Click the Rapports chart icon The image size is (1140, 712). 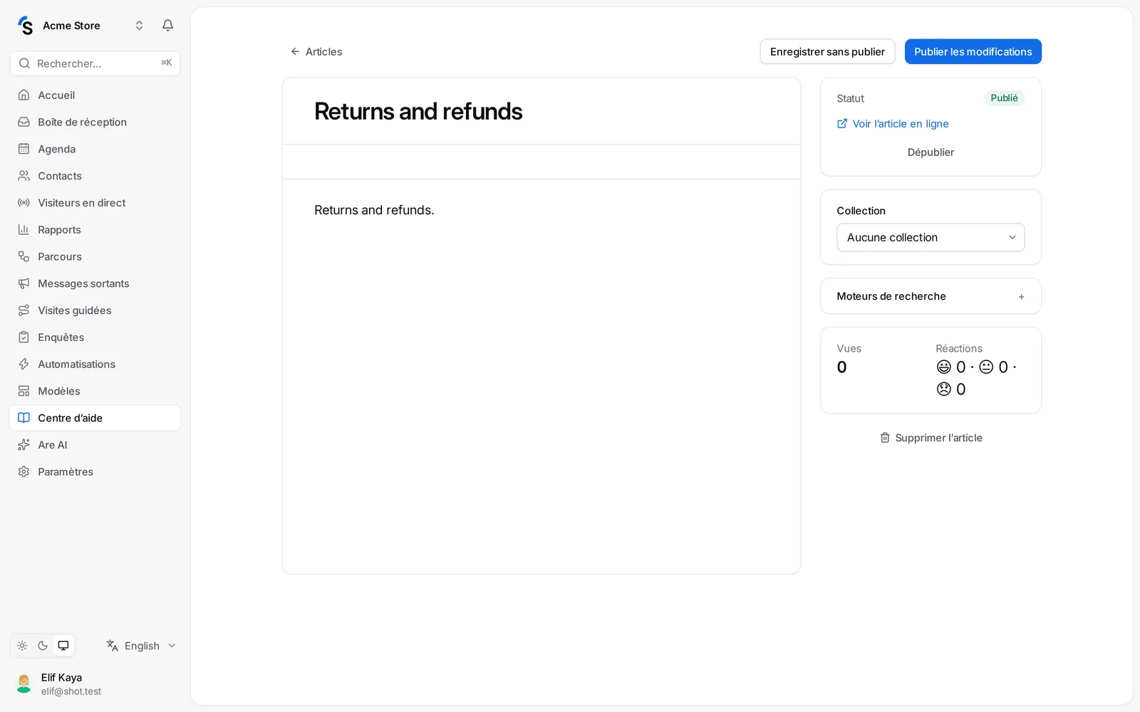(24, 230)
